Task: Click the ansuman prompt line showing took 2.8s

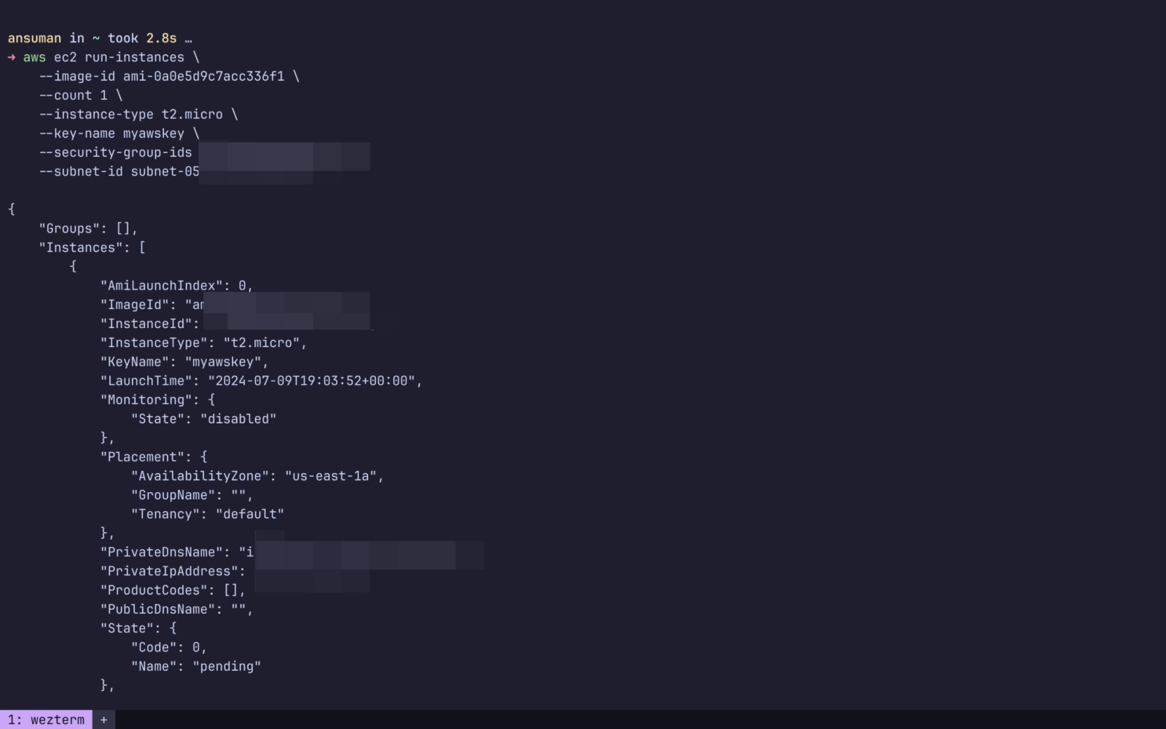Action: coord(95,37)
